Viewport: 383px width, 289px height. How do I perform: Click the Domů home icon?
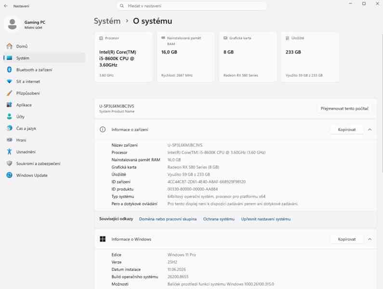[x=9, y=46]
